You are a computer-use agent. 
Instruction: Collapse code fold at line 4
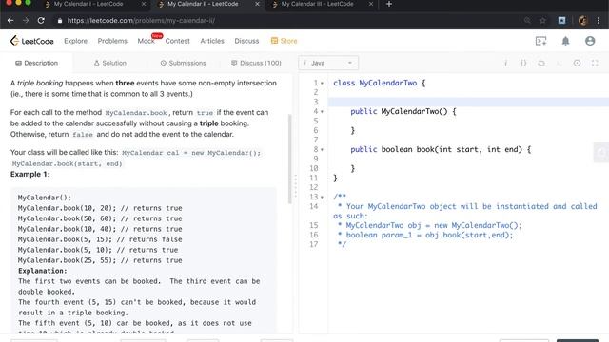click(x=322, y=112)
